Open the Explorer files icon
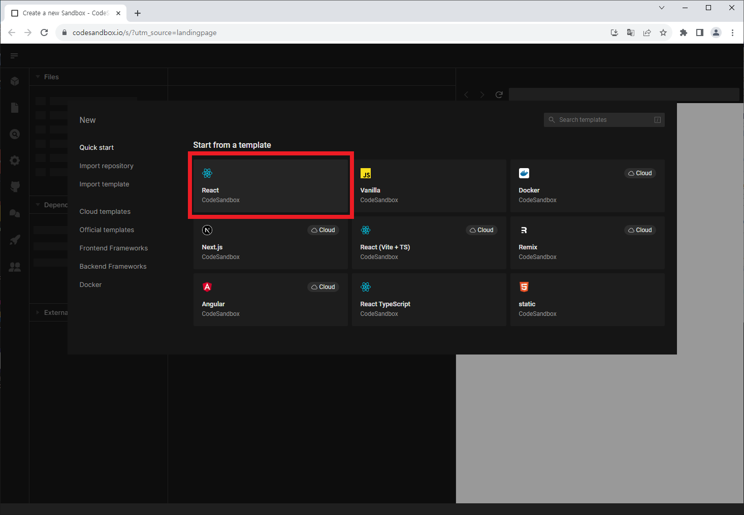This screenshot has height=515, width=744. point(15,108)
